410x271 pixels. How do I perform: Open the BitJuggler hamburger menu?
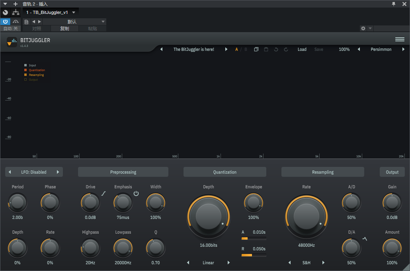400,39
